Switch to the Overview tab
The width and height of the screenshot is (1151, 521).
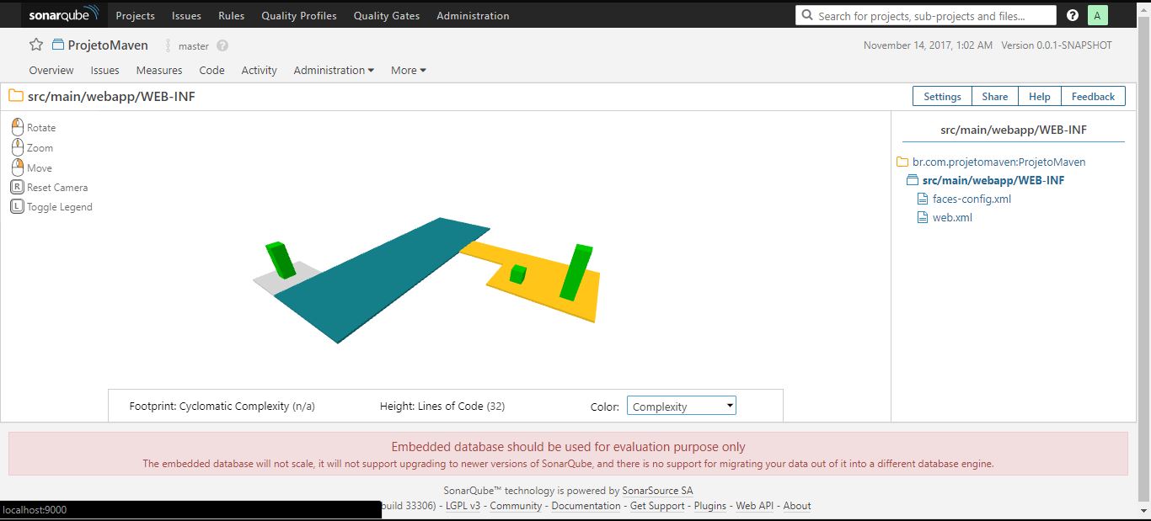[51, 70]
